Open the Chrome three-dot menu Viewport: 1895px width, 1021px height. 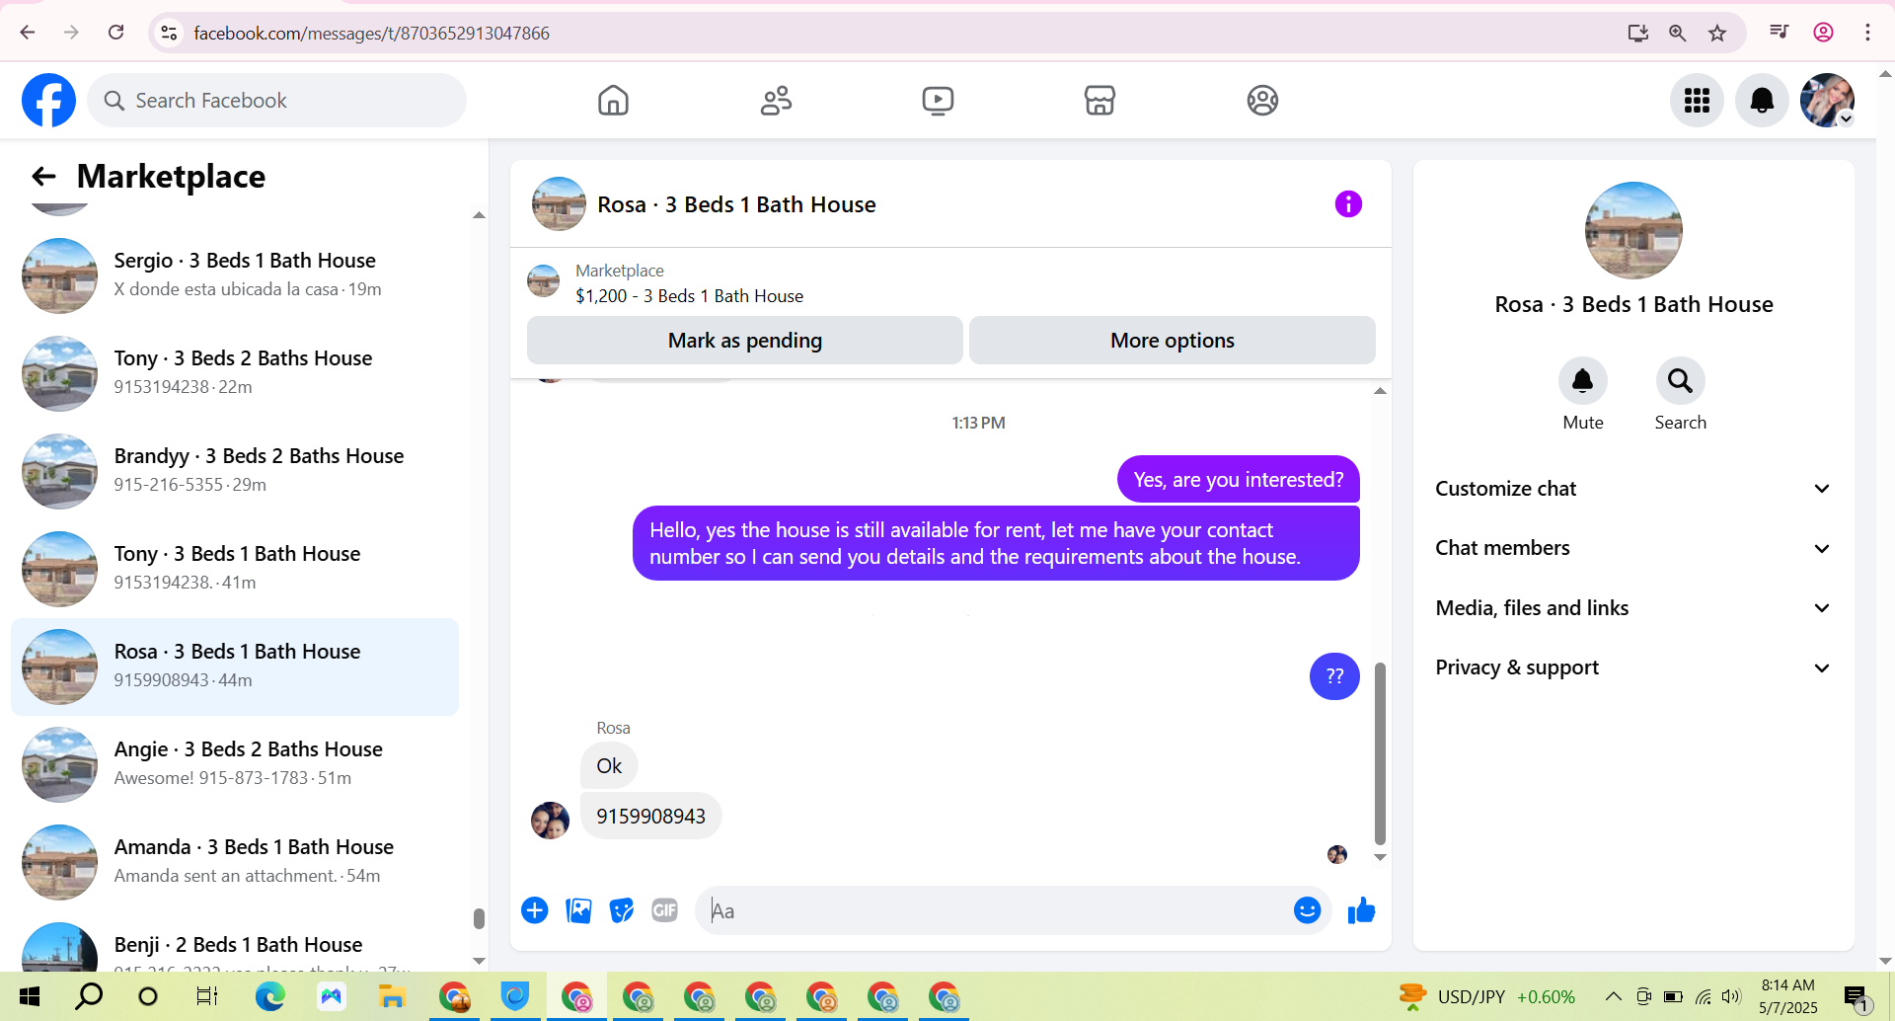point(1867,33)
